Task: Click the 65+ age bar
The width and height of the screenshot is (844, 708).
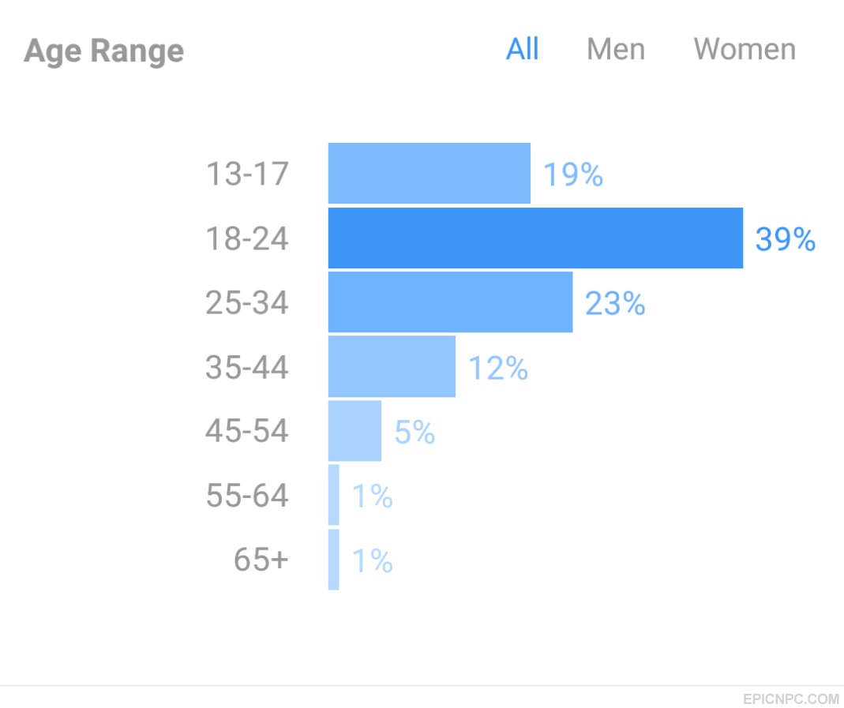Action: (x=334, y=560)
